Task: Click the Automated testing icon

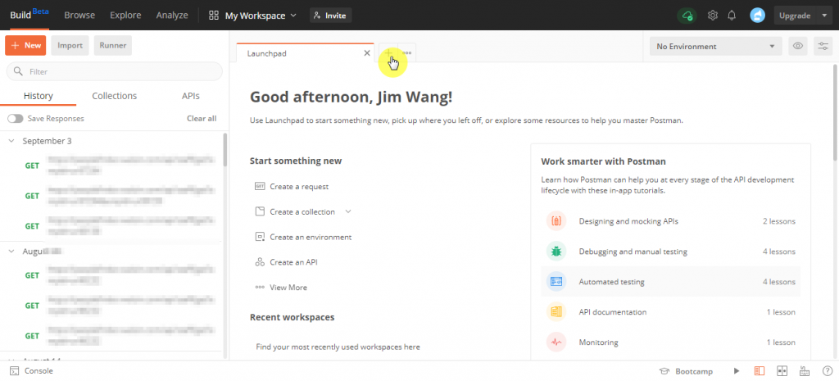Action: [556, 282]
